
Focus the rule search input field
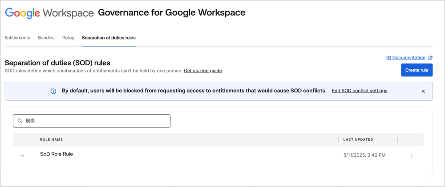[92, 121]
